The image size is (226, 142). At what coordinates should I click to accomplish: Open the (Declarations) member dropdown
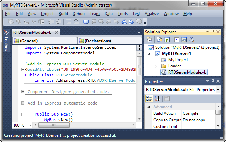[140, 41]
